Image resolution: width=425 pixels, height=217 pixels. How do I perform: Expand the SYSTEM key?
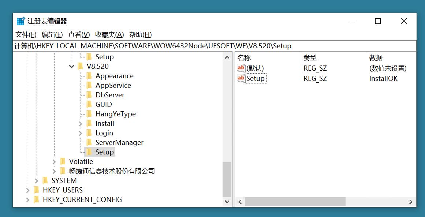click(37, 181)
